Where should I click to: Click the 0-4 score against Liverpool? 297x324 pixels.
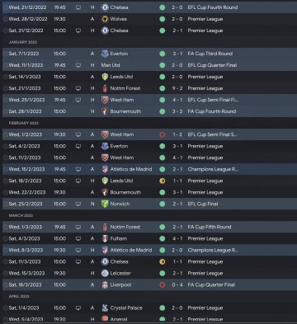click(177, 284)
